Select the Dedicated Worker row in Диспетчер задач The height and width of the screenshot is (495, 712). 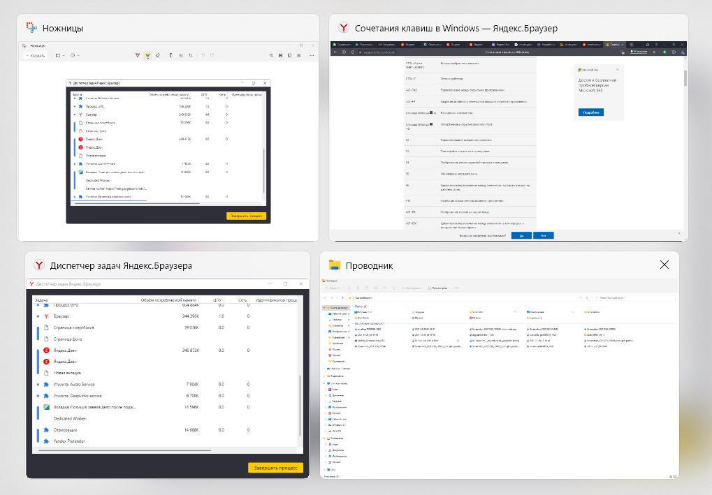(166, 418)
